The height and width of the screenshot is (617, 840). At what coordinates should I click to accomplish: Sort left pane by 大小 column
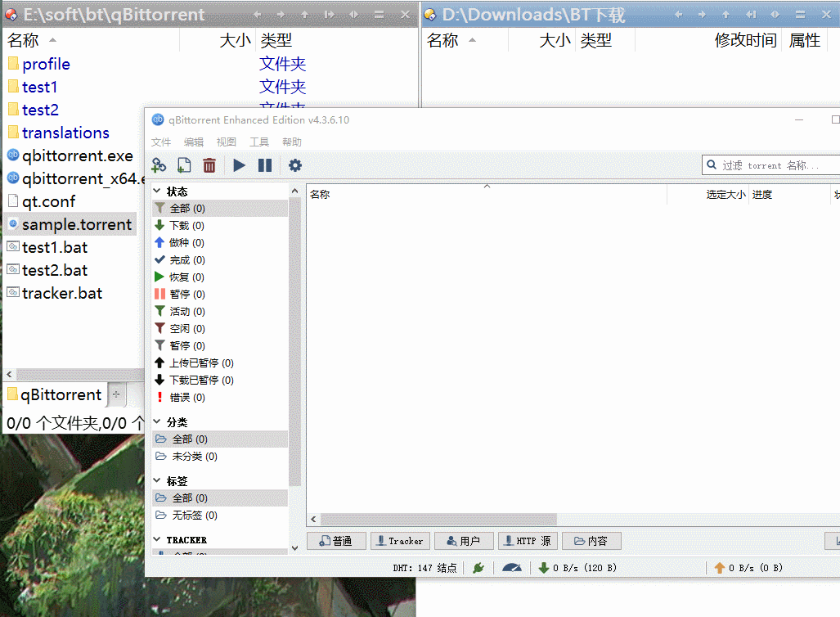point(235,40)
